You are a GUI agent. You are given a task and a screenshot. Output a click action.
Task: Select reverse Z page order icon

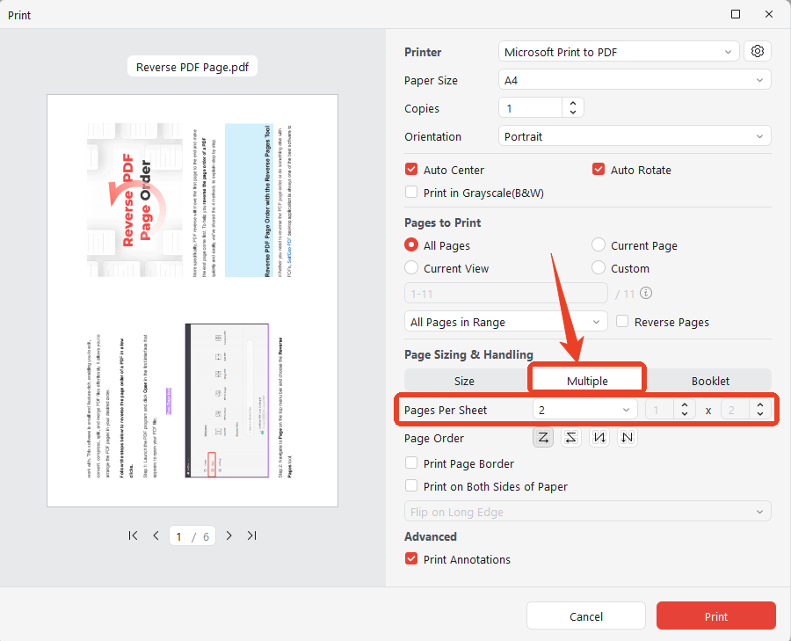tap(571, 438)
